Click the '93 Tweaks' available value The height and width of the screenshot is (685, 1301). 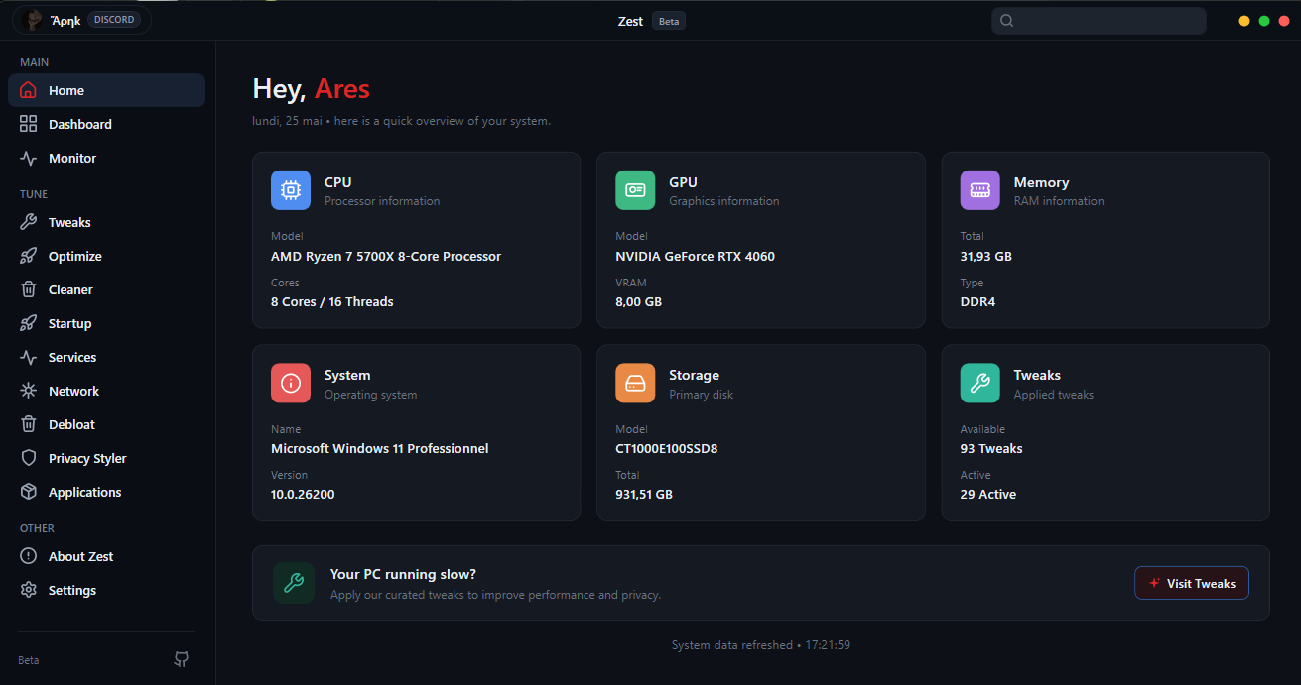click(x=991, y=448)
